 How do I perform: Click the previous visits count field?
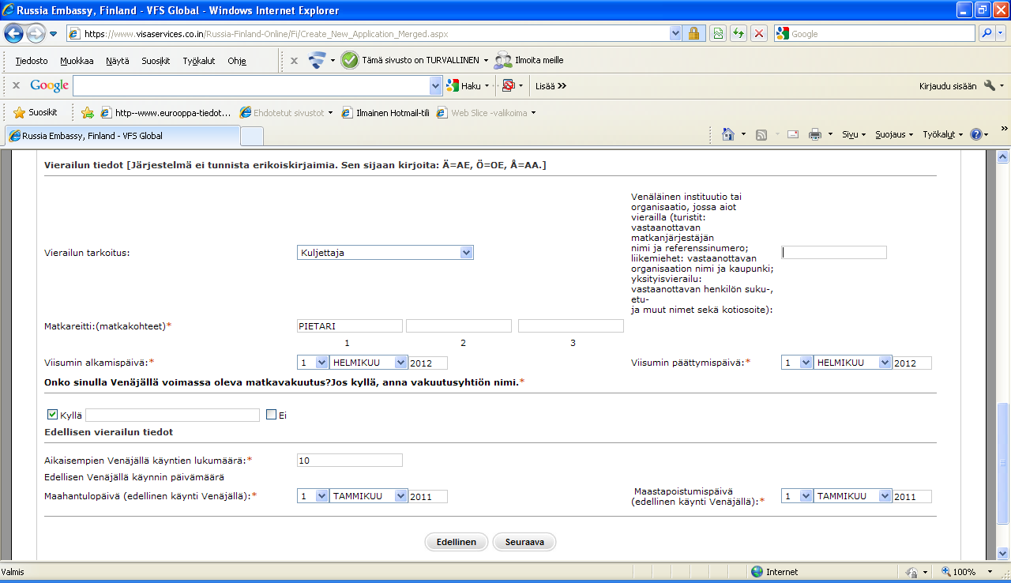coord(349,460)
